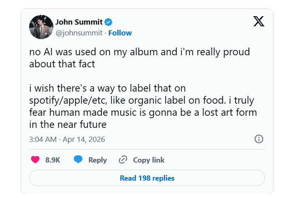Click the Copy link text label
This screenshot has width=299, height=198.
click(148, 160)
